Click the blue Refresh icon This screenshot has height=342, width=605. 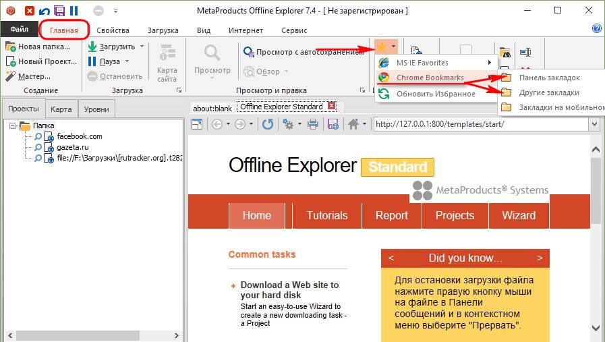coord(268,124)
